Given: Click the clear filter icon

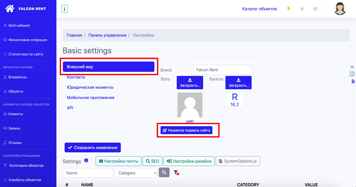Looking at the screenshot, I should click(176, 173).
